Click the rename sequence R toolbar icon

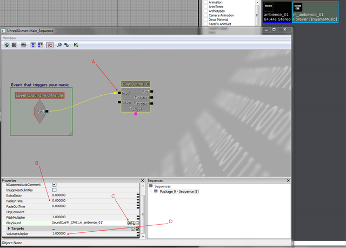[15, 45]
